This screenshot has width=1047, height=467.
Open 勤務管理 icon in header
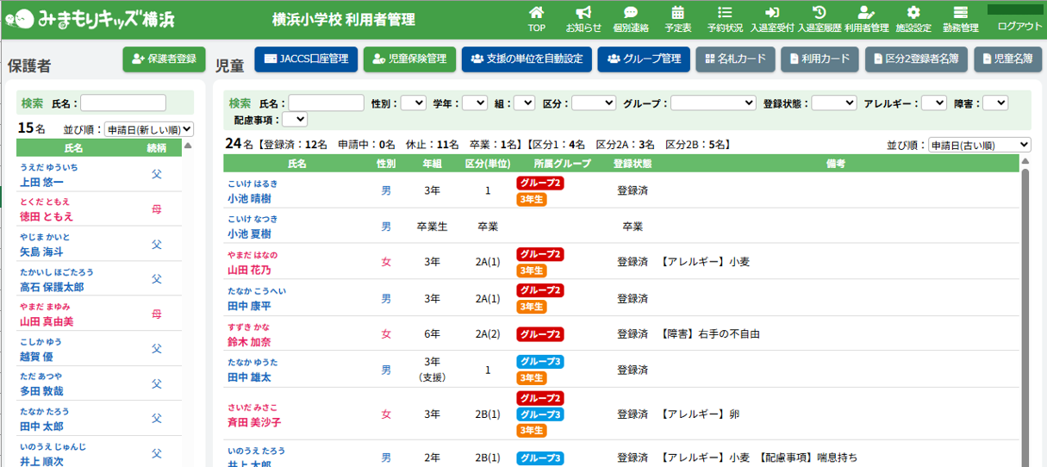point(961,13)
